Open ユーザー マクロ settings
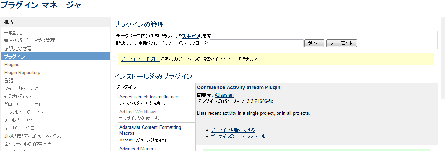Viewport: 445px width, 151px height. [x=19, y=128]
